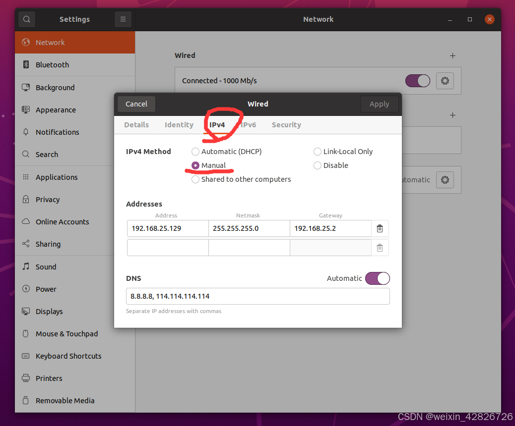Cancel the Wired configuration dialog

pyautogui.click(x=136, y=104)
